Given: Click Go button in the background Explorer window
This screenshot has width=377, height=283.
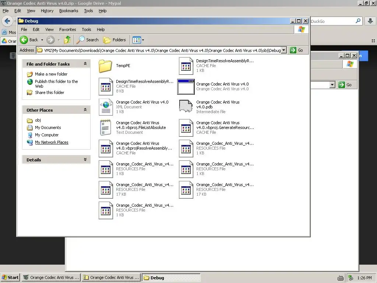Looking at the screenshot, I should 345,85.
